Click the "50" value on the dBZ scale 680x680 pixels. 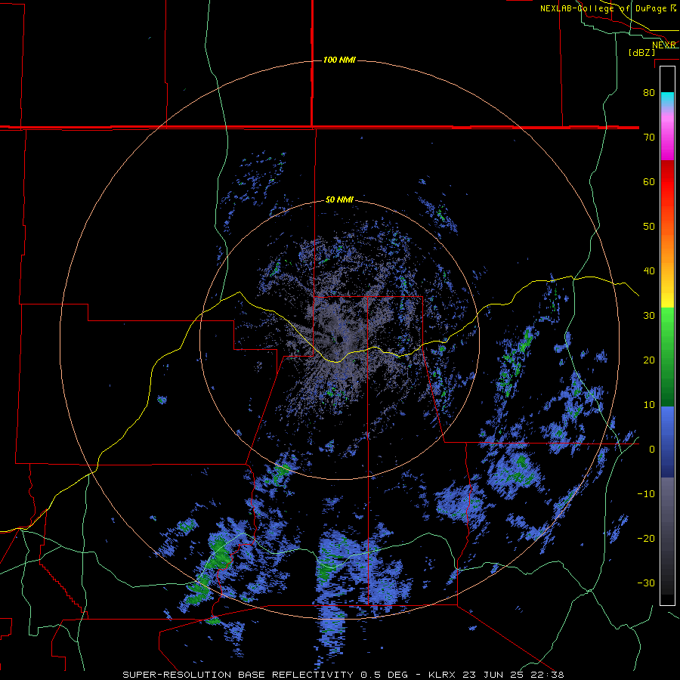[x=649, y=227]
